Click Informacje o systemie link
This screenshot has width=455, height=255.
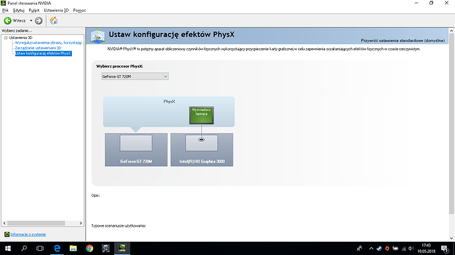[28, 235]
